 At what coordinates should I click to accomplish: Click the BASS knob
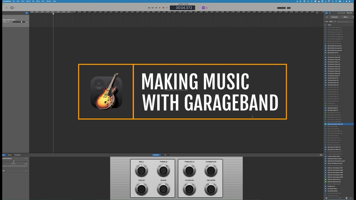(163, 189)
